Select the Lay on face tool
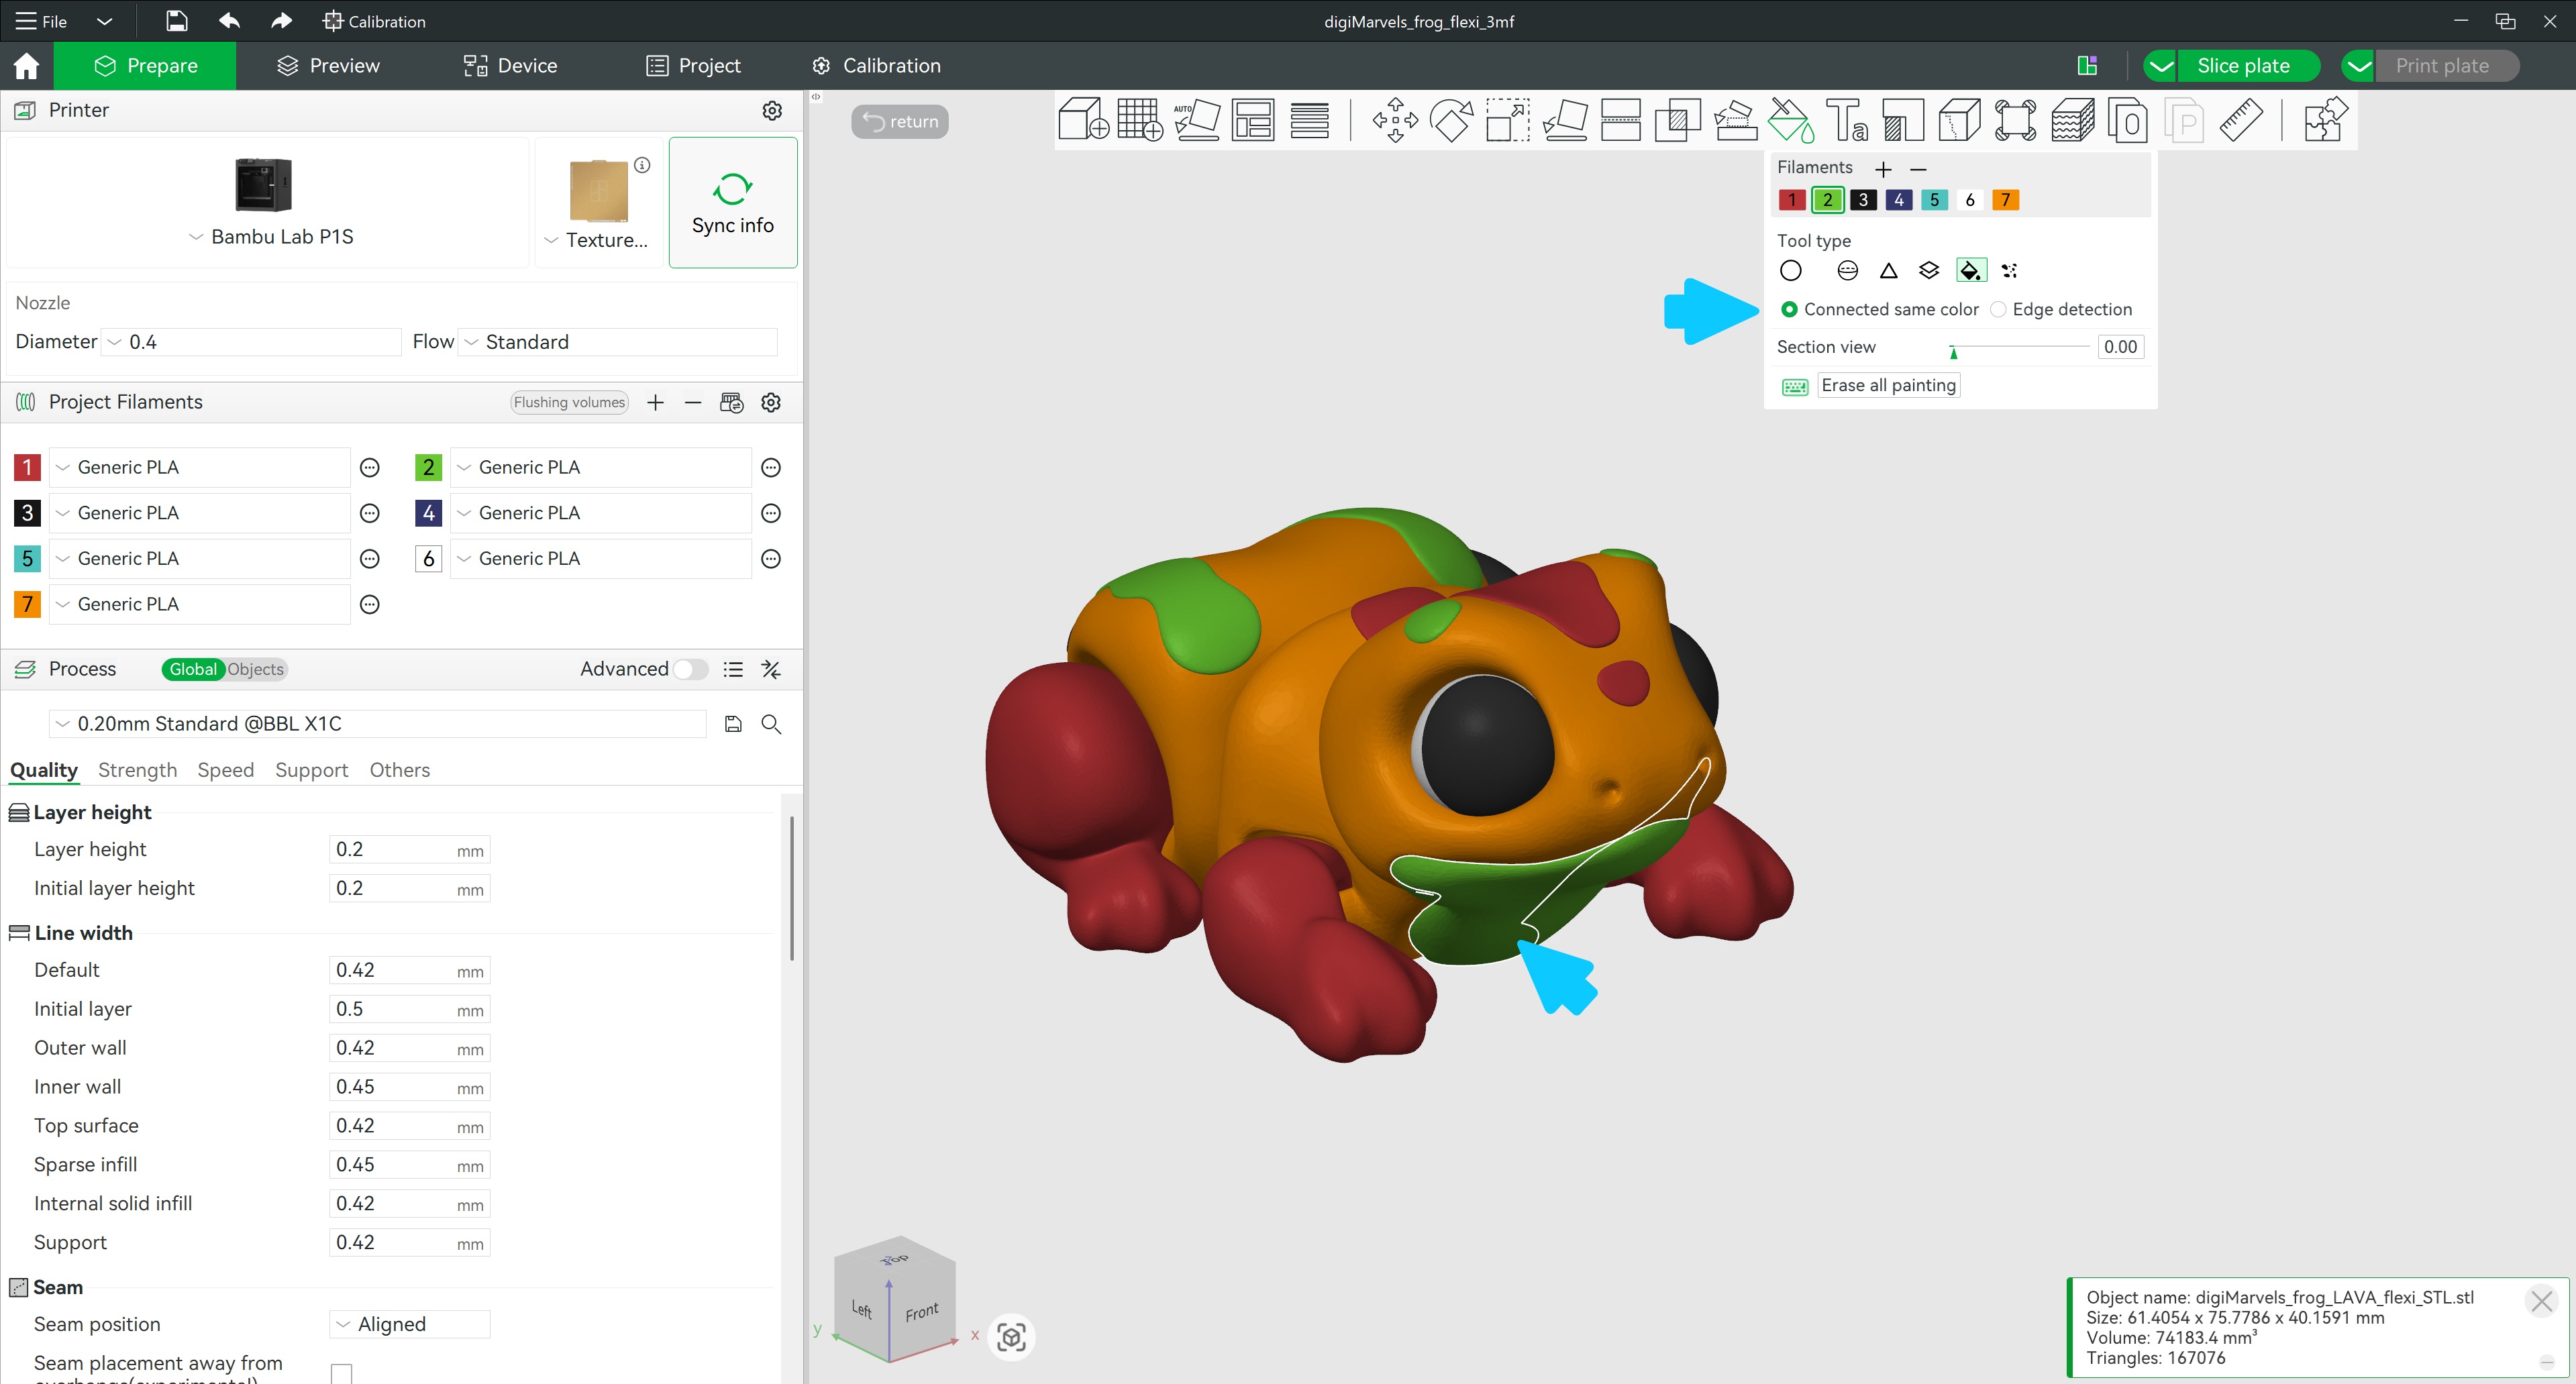The image size is (2576, 1384). coord(1565,120)
